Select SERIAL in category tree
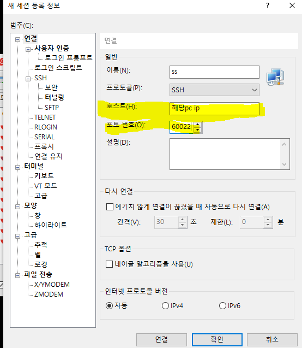 pyautogui.click(x=44, y=137)
